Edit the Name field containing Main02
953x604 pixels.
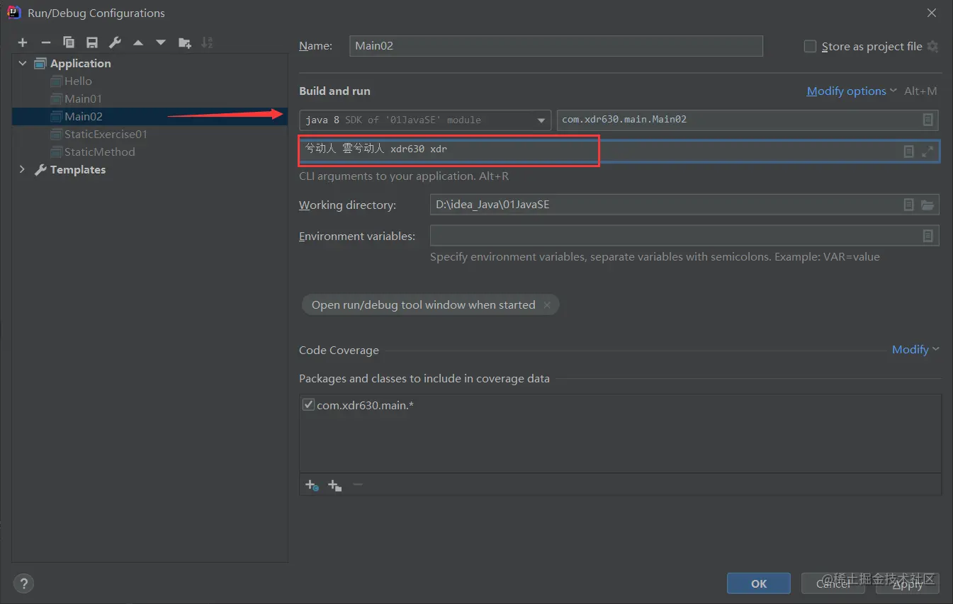[556, 46]
